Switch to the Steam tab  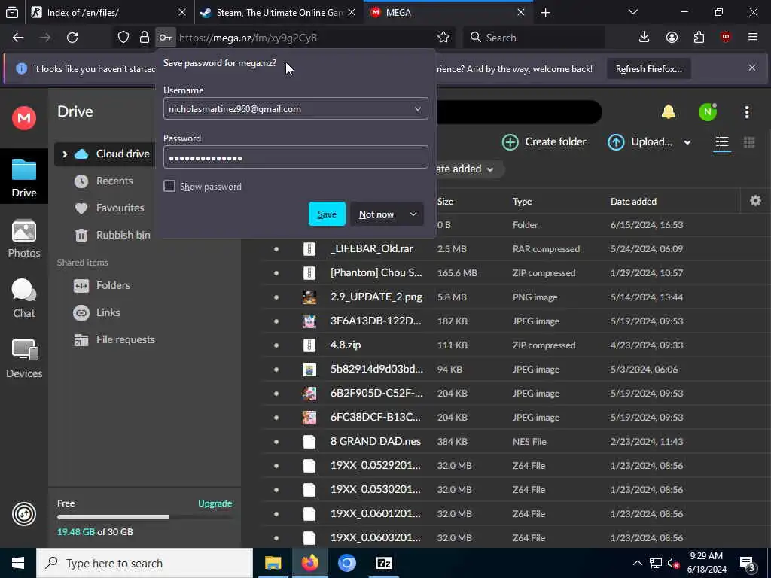click(279, 13)
